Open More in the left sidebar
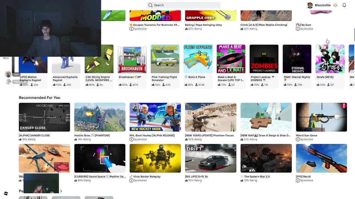355x199 pixels. [x=6, y=58]
